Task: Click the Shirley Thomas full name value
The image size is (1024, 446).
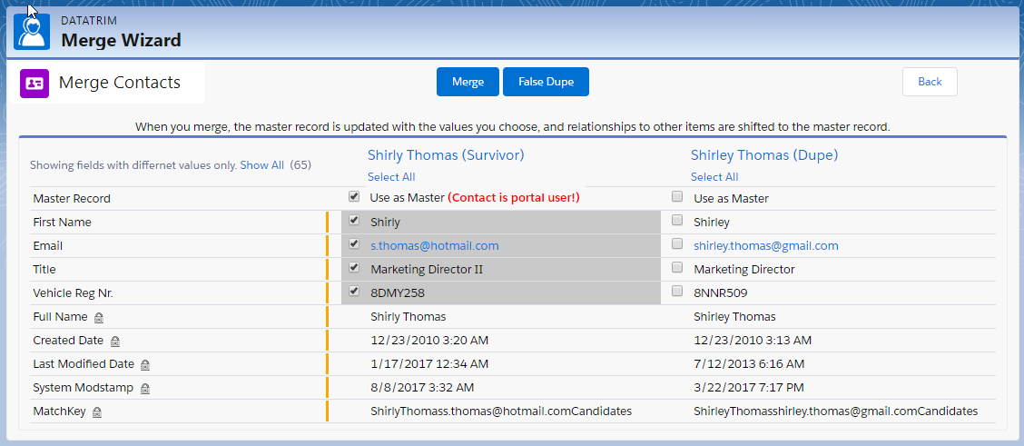Action: pyautogui.click(x=734, y=317)
